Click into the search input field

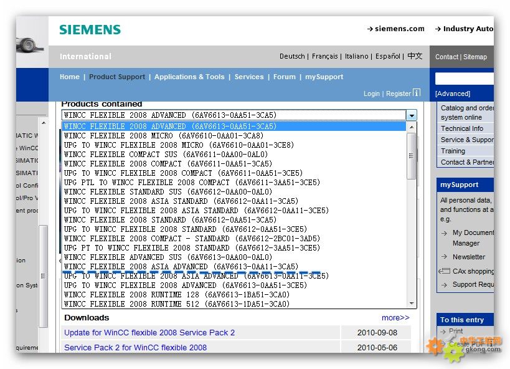tap(465, 79)
